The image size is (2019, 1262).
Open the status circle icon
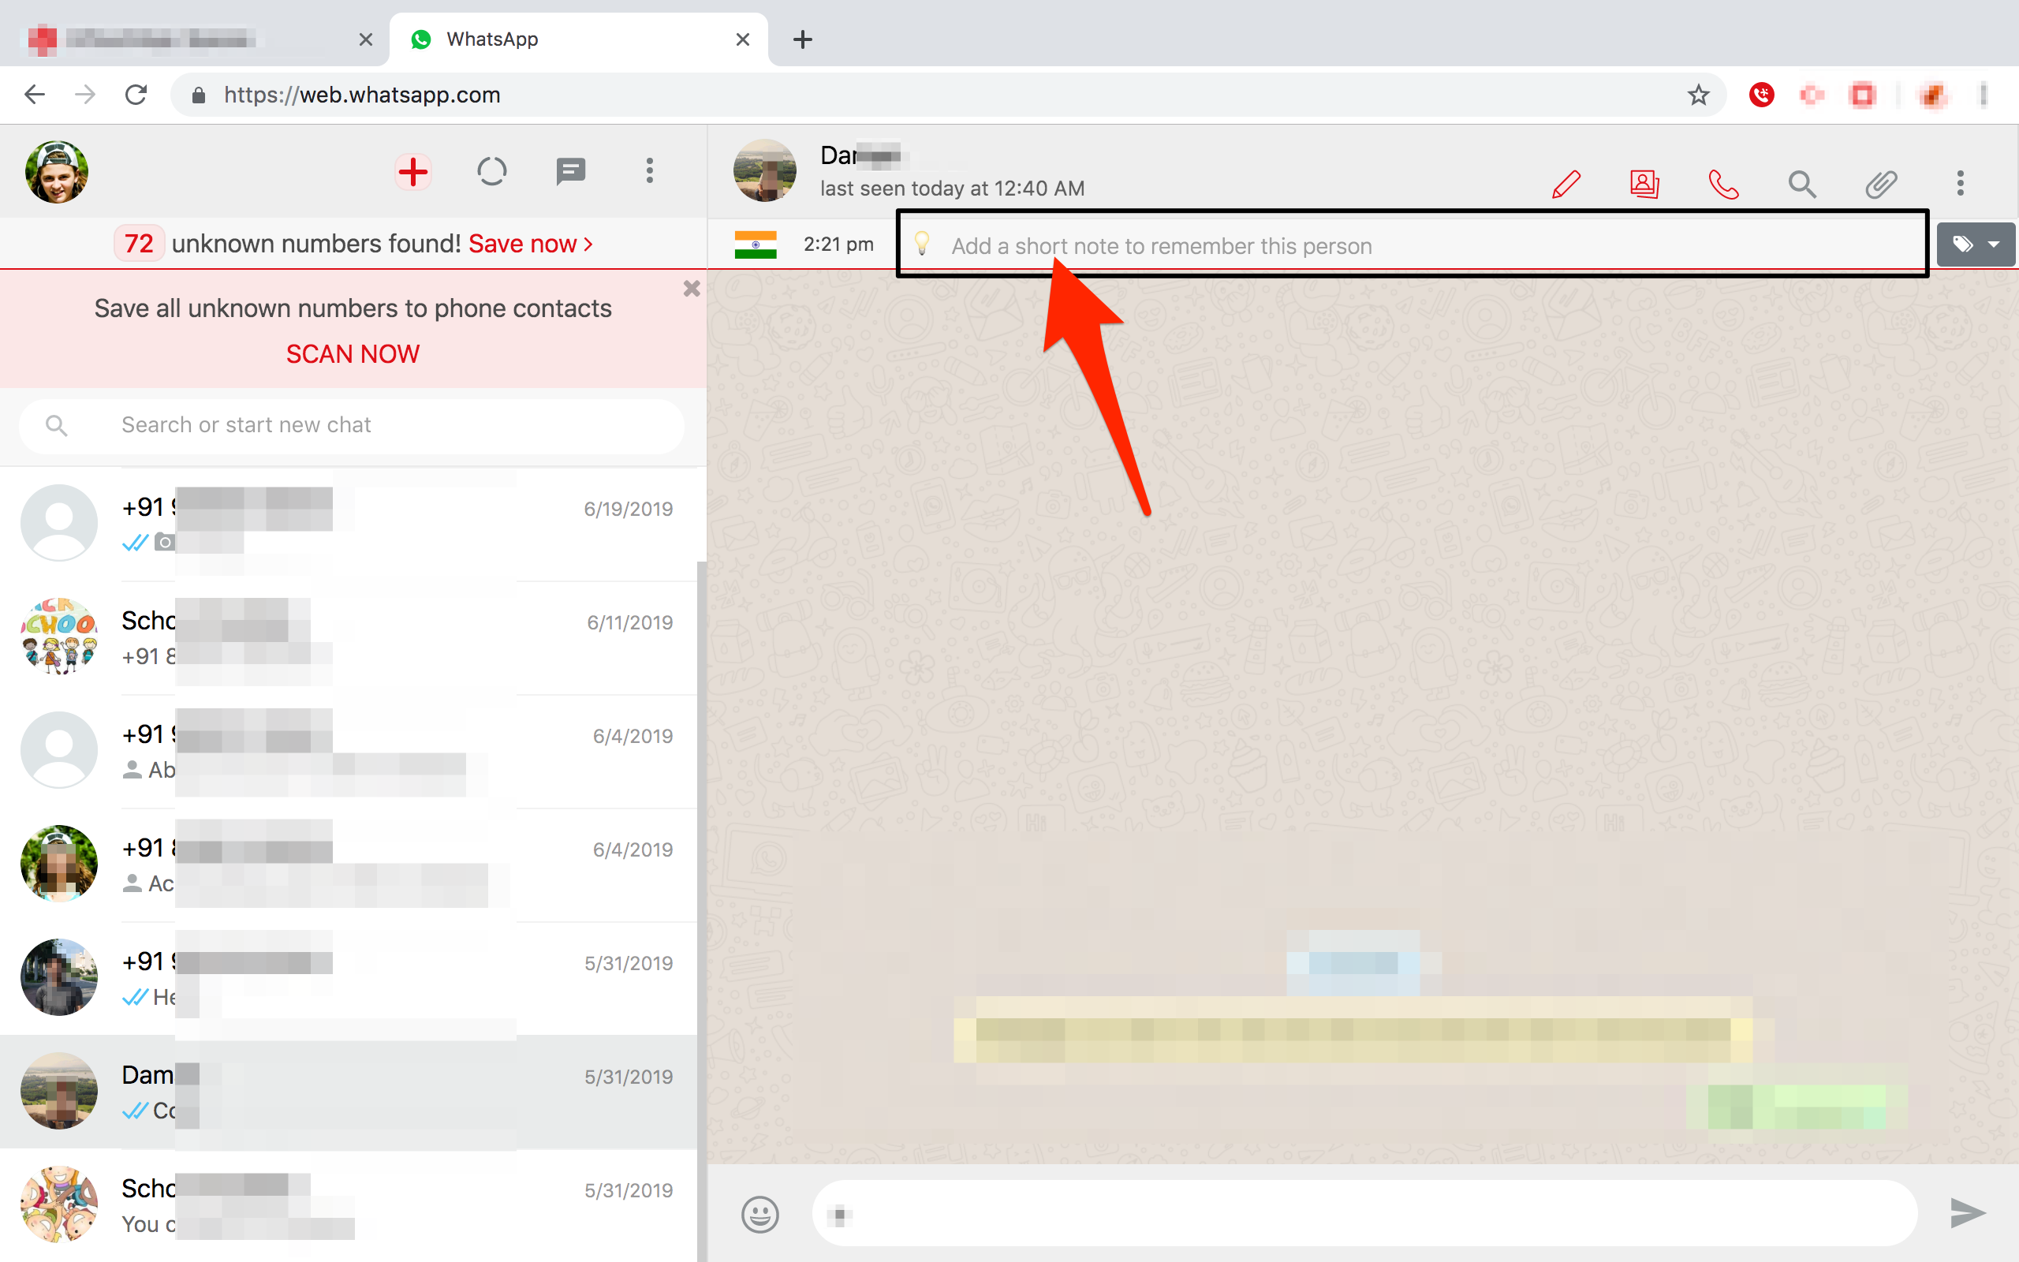491,172
